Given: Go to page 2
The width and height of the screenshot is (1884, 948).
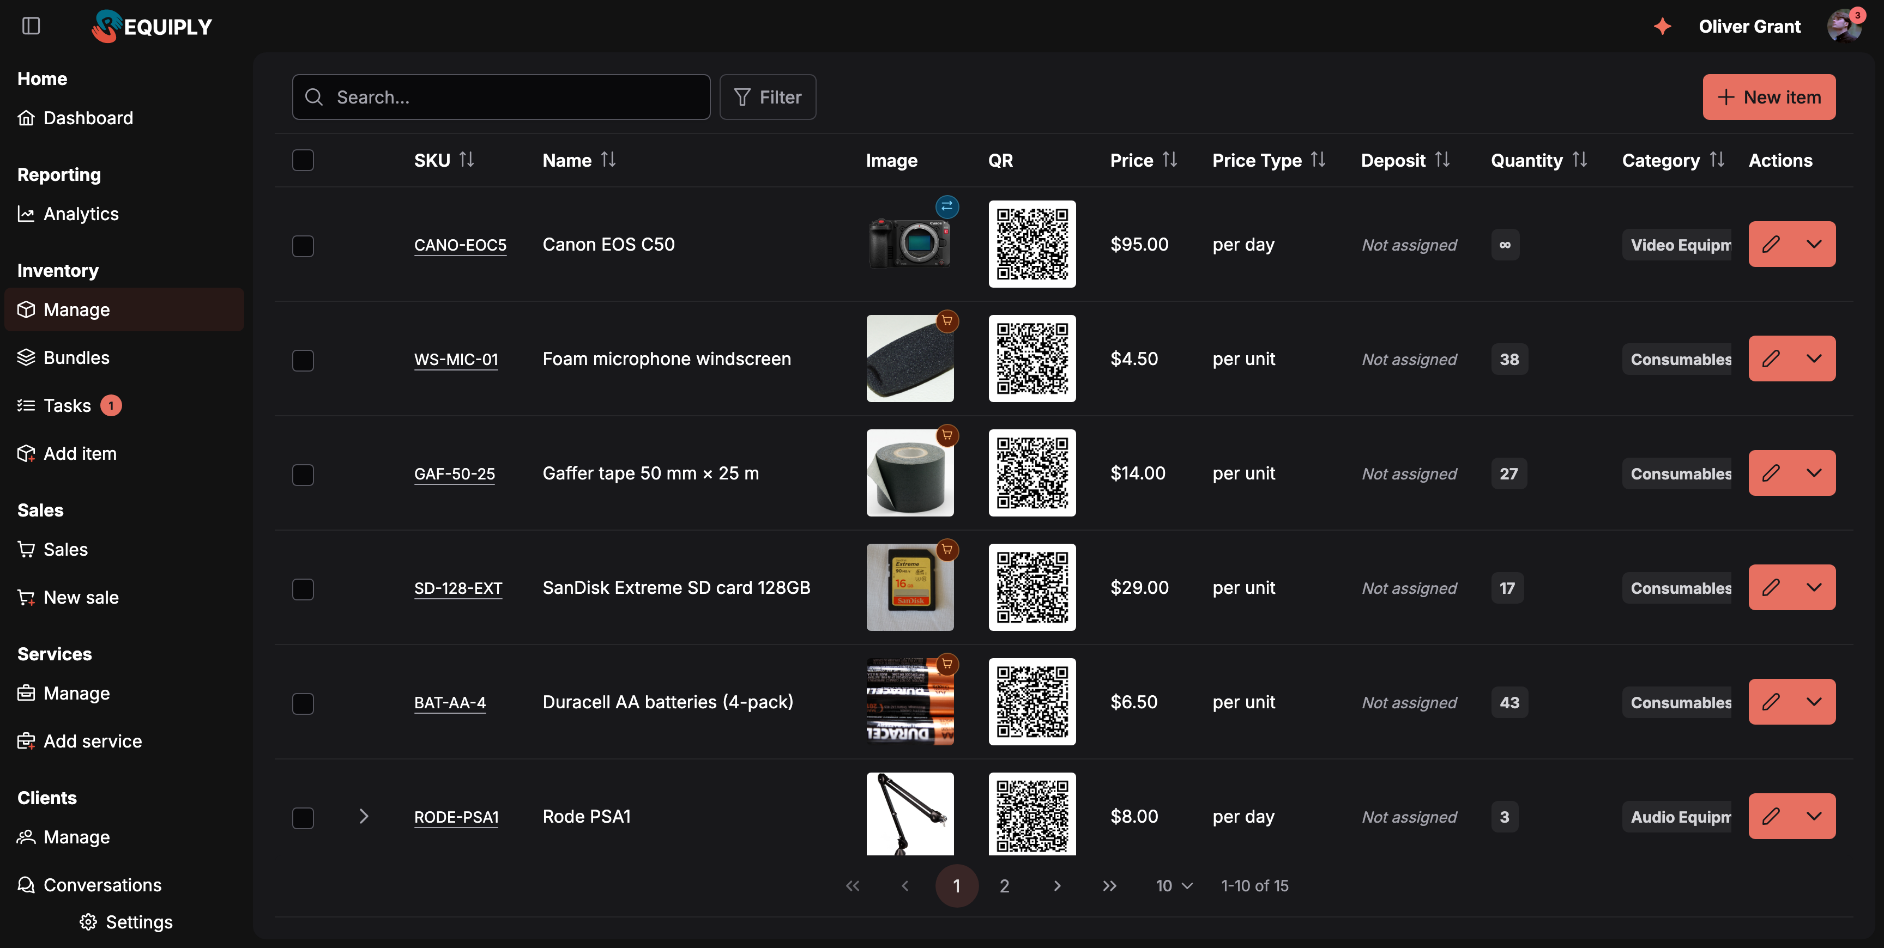Looking at the screenshot, I should point(1004,886).
